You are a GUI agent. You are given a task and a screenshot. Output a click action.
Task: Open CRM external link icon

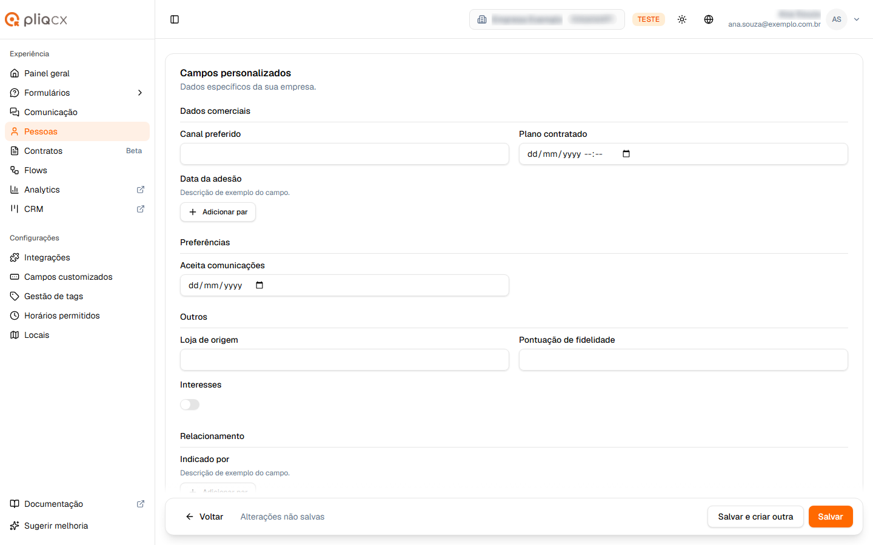(x=141, y=209)
